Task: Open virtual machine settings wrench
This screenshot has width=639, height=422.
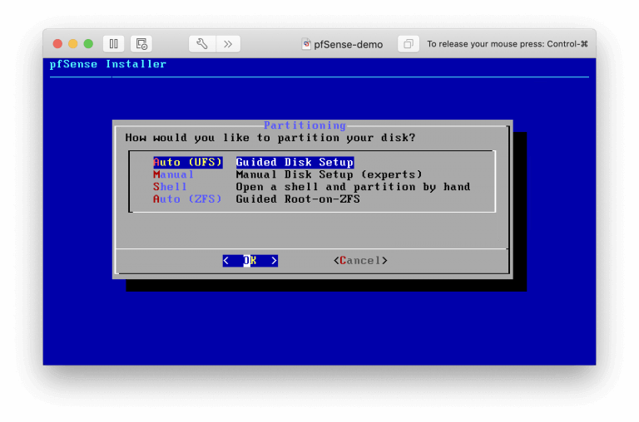Action: 202,44
